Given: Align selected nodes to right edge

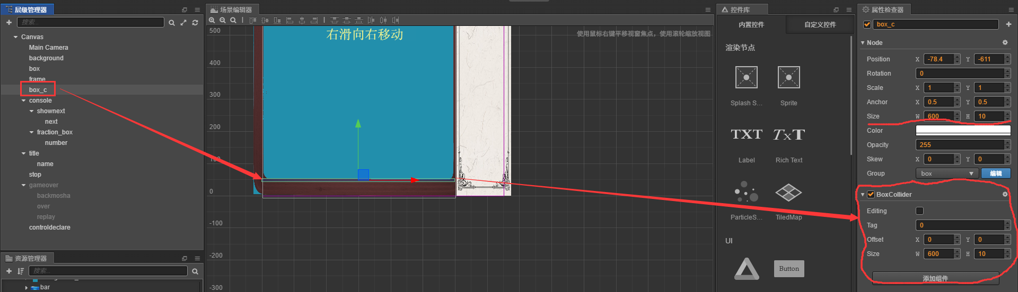Looking at the screenshot, I should pyautogui.click(x=314, y=20).
